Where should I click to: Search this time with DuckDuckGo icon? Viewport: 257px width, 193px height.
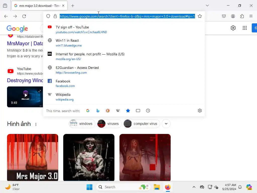pos(108,111)
